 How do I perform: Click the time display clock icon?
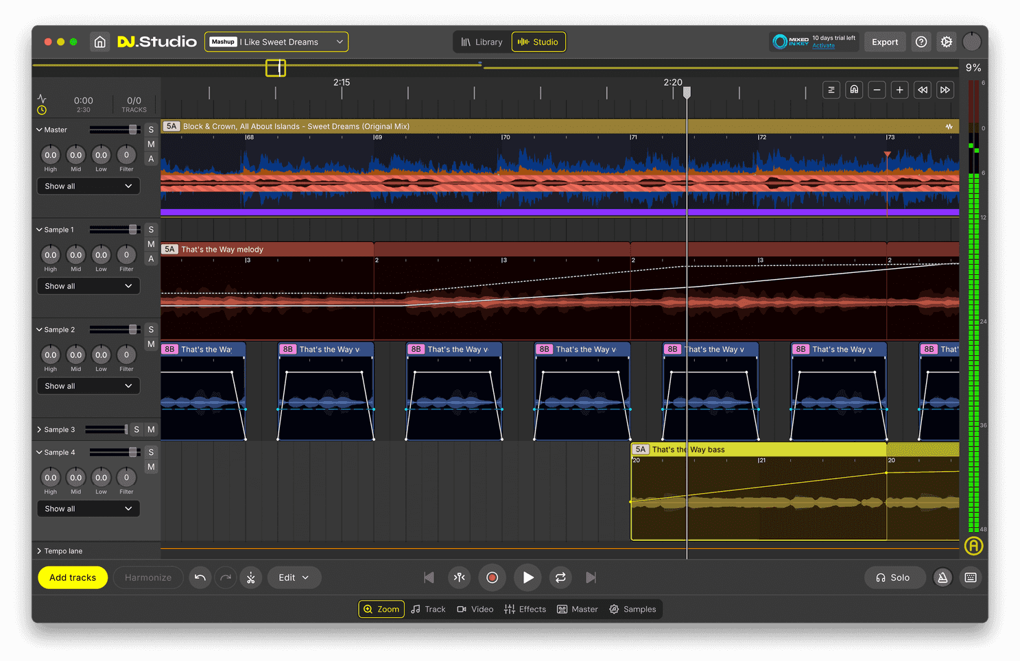coord(42,110)
